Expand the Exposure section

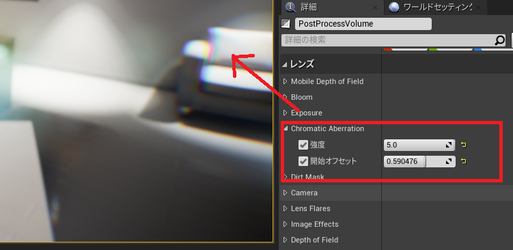click(x=285, y=113)
